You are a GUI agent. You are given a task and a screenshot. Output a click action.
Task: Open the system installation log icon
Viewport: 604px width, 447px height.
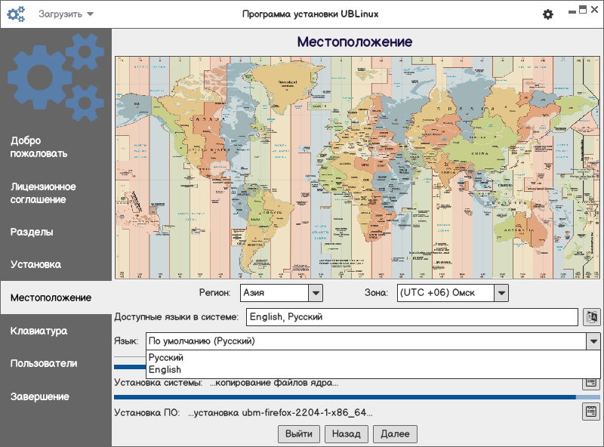tap(591, 382)
